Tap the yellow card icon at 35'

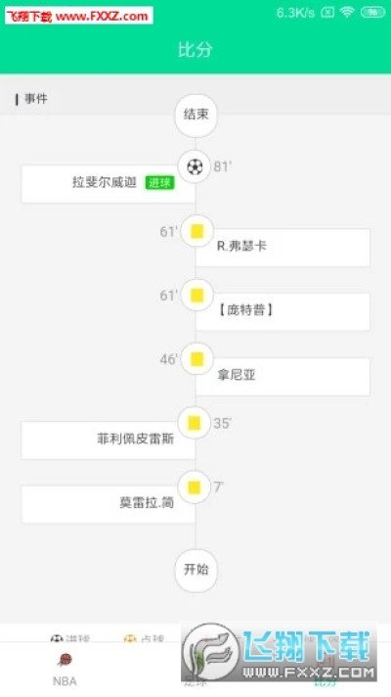click(194, 423)
